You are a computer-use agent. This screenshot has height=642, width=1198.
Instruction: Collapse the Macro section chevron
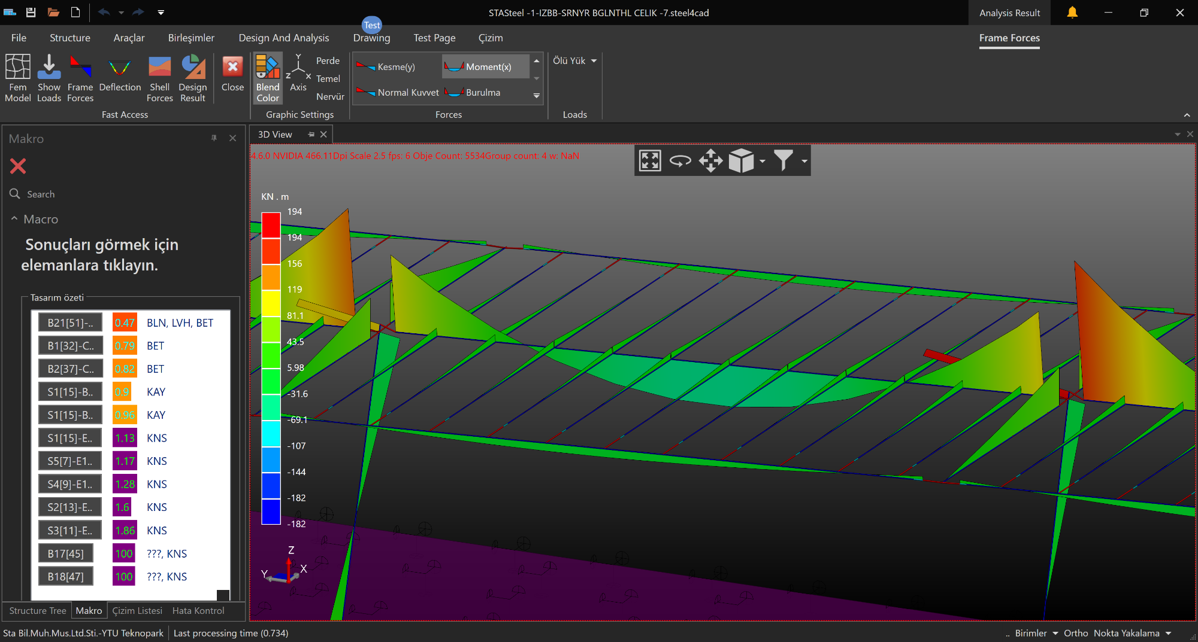click(14, 219)
